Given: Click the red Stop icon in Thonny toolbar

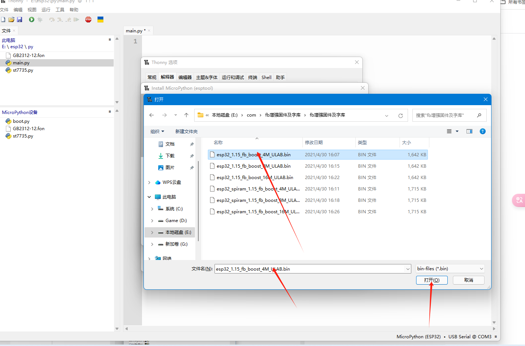Looking at the screenshot, I should [x=88, y=19].
